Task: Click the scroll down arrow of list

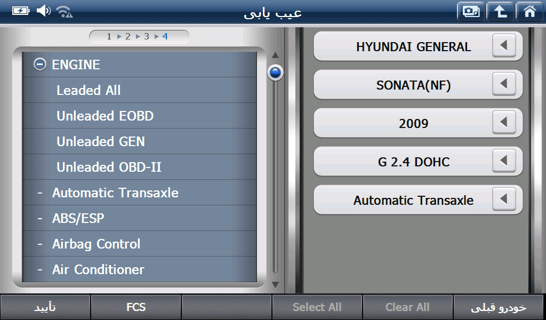Action: coord(275,285)
